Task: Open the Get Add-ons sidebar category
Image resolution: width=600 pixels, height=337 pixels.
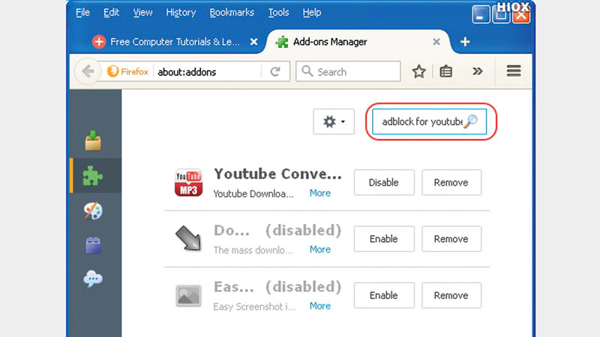Action: point(94,141)
